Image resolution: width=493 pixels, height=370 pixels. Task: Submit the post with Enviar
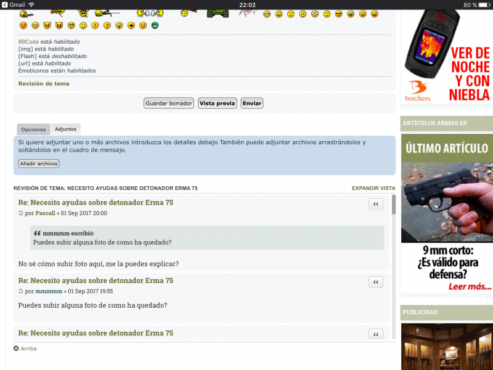(251, 104)
